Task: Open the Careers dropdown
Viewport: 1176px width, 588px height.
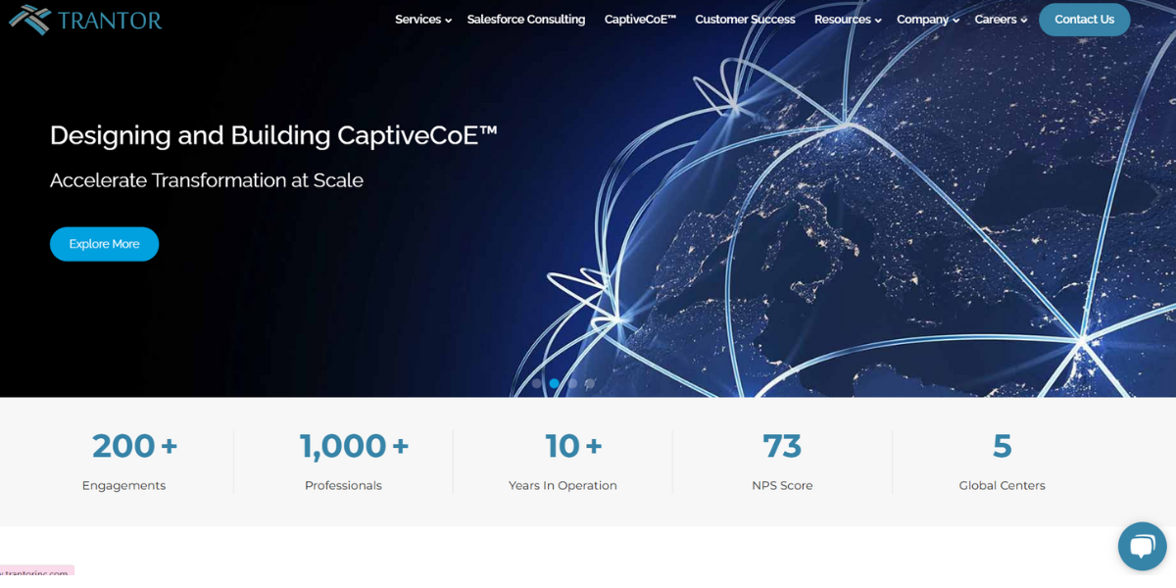Action: 1000,20
